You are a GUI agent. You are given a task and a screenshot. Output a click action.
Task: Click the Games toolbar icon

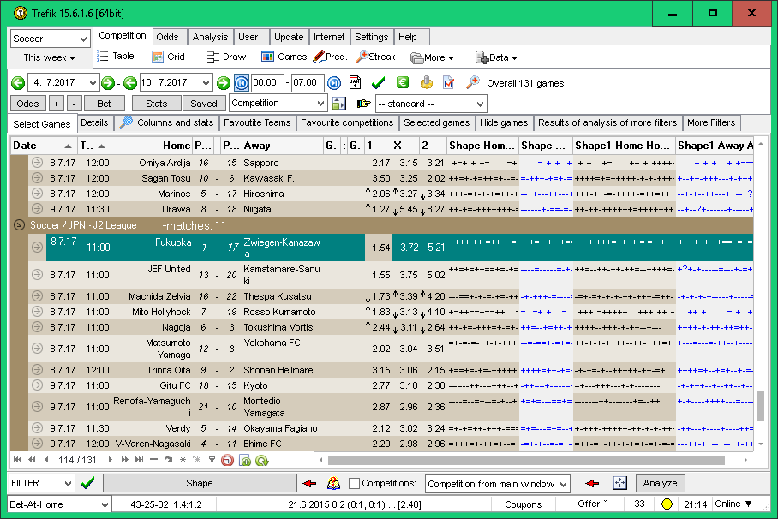pos(268,57)
